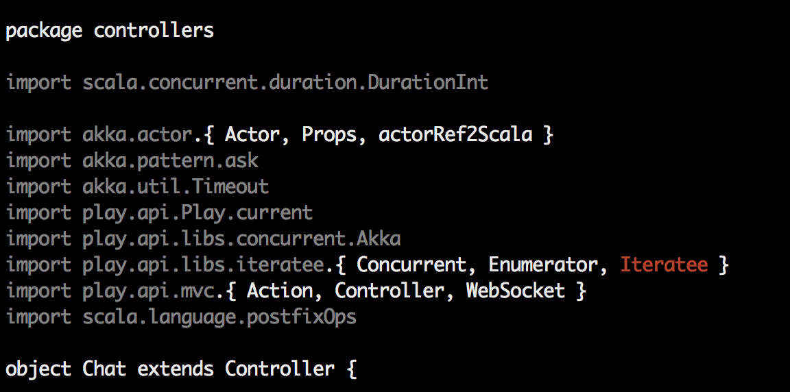The height and width of the screenshot is (392, 790).
Task: Click the 'extends' keyword
Action: [x=176, y=369]
